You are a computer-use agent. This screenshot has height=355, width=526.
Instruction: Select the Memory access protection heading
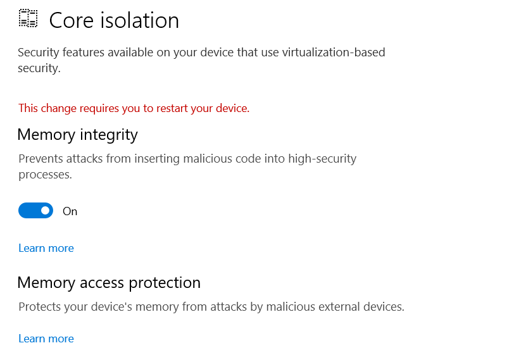pos(109,282)
